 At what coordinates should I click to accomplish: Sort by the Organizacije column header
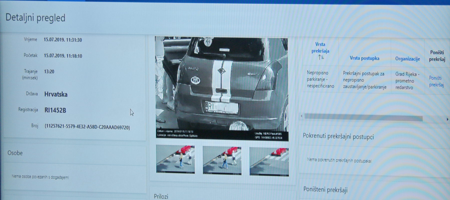407,59
